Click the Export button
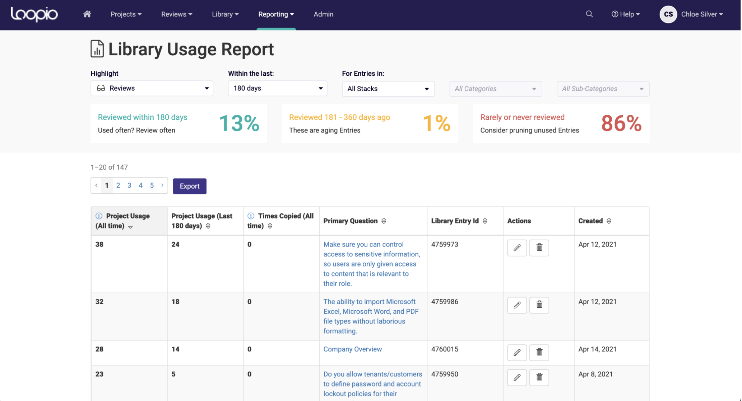 tap(190, 186)
